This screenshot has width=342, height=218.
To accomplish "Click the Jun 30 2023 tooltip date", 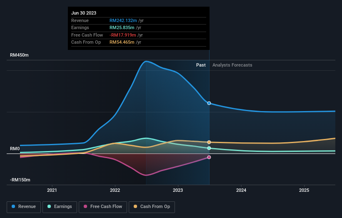I will [x=84, y=13].
